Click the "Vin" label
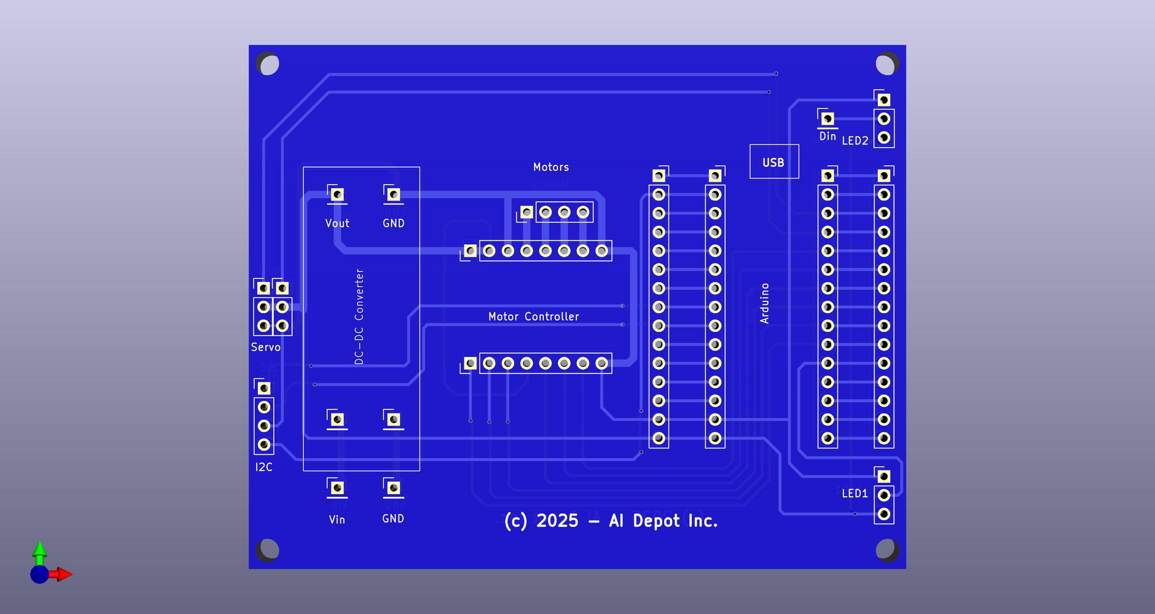The height and width of the screenshot is (614, 1155). pos(337,520)
